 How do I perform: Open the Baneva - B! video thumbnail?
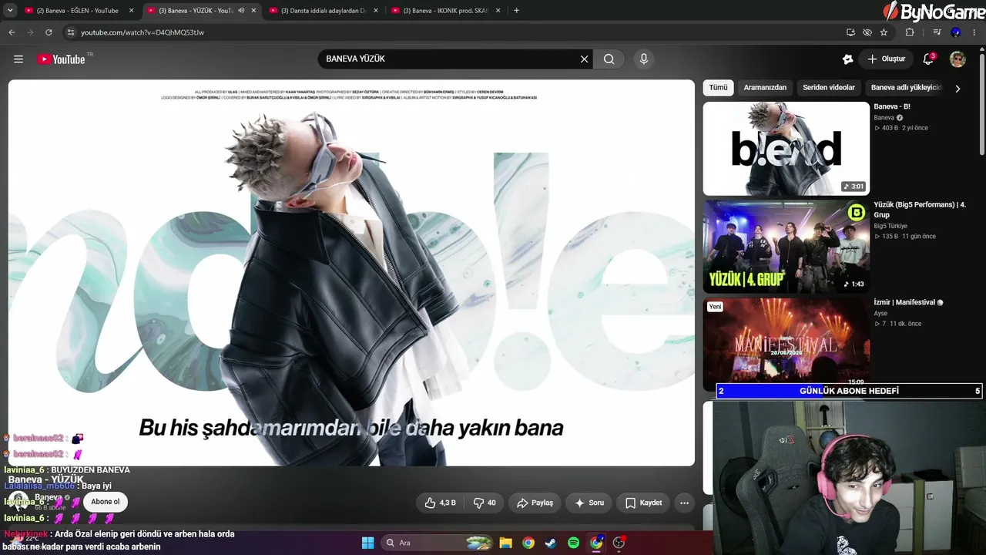[786, 149]
